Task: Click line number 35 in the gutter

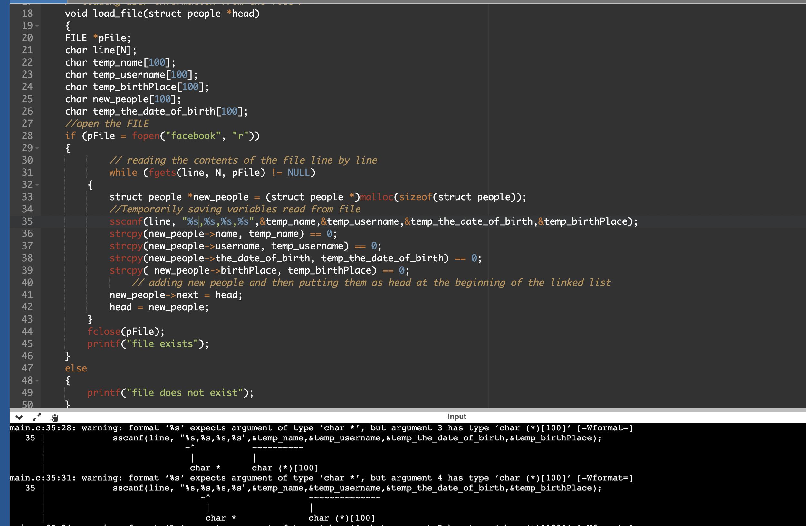Action: point(27,221)
